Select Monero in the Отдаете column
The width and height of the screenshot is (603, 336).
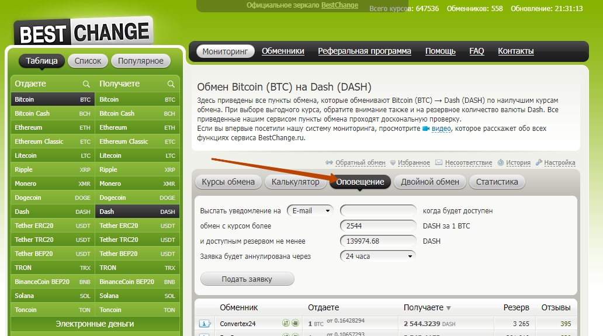[53, 183]
